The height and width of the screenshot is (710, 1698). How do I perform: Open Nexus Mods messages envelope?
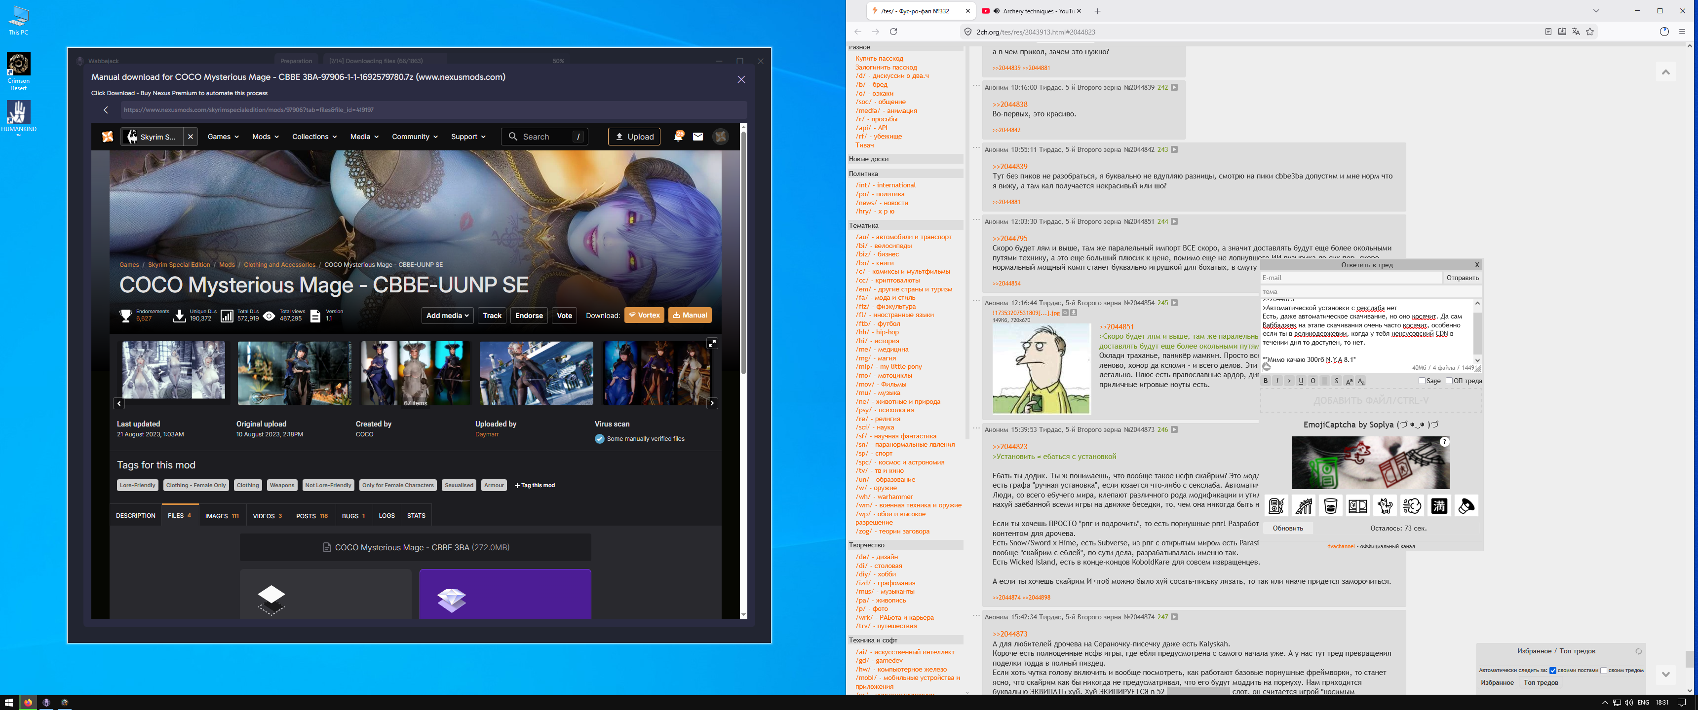click(x=698, y=137)
